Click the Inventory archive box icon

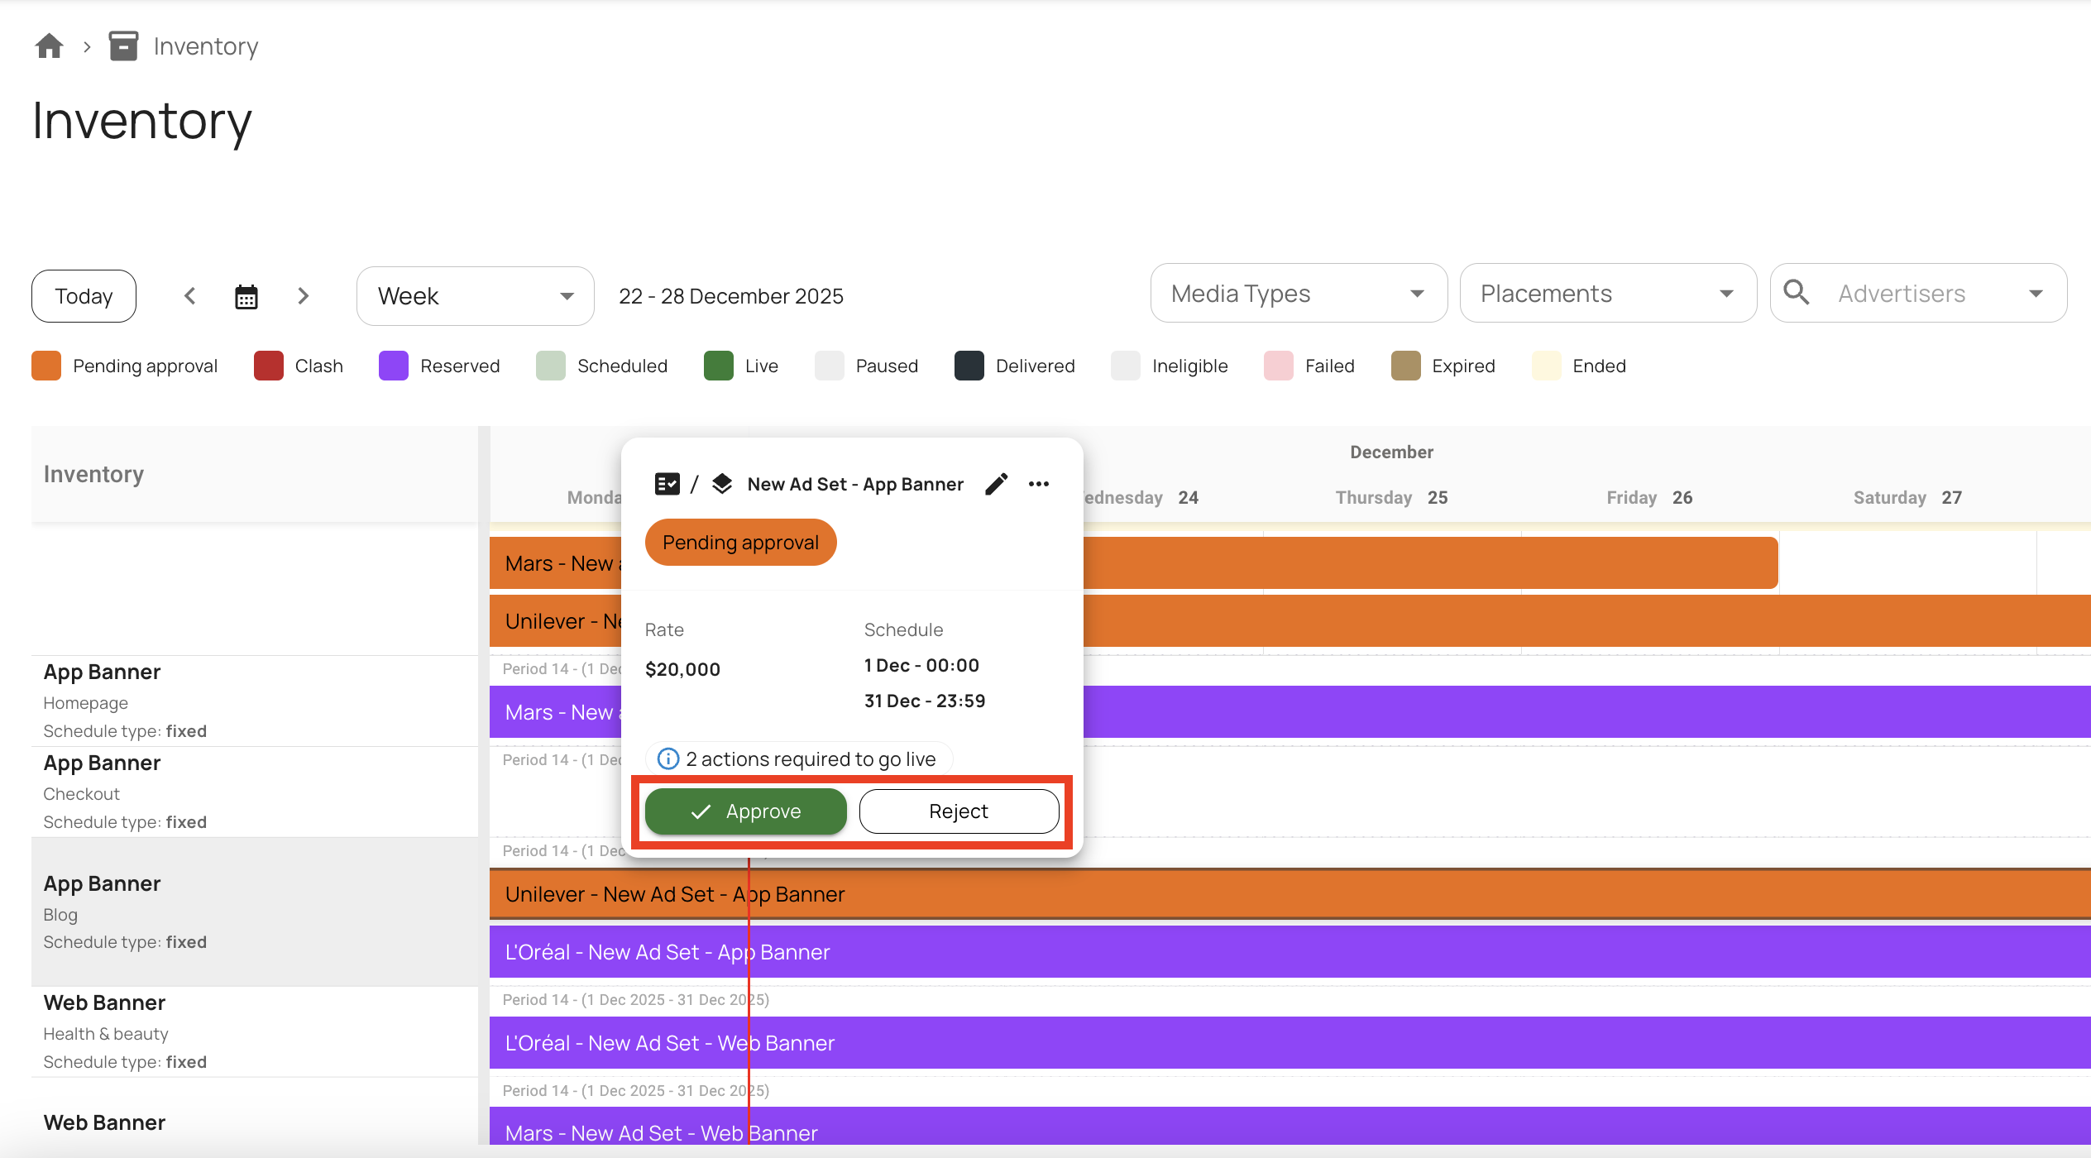(x=123, y=46)
